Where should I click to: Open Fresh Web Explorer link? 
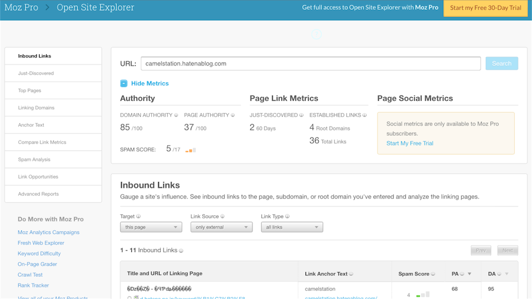[x=41, y=243]
